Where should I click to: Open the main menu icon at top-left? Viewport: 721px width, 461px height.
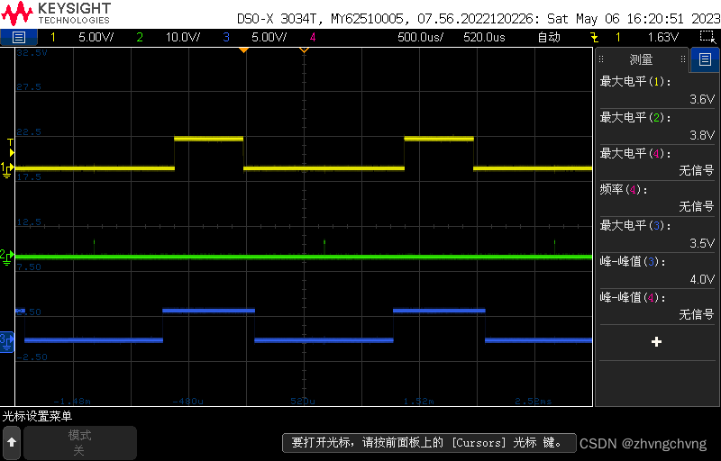click(x=18, y=37)
